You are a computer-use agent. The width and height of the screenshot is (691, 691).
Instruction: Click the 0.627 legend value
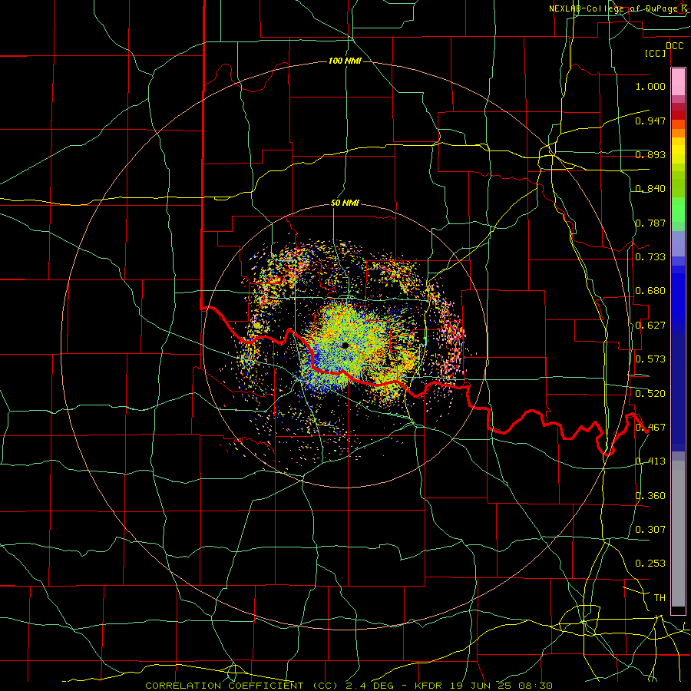(650, 326)
